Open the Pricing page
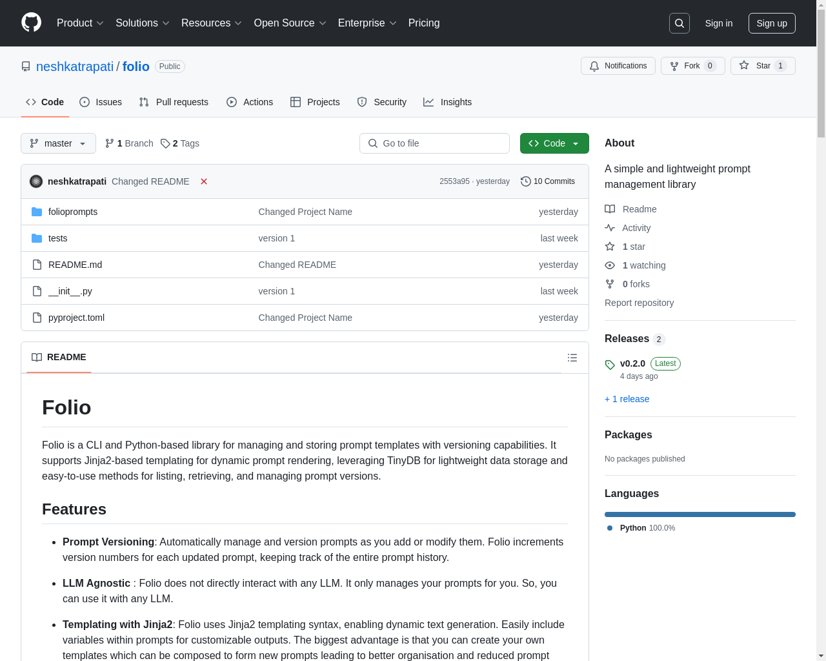Image resolution: width=826 pixels, height=661 pixels. [x=424, y=23]
